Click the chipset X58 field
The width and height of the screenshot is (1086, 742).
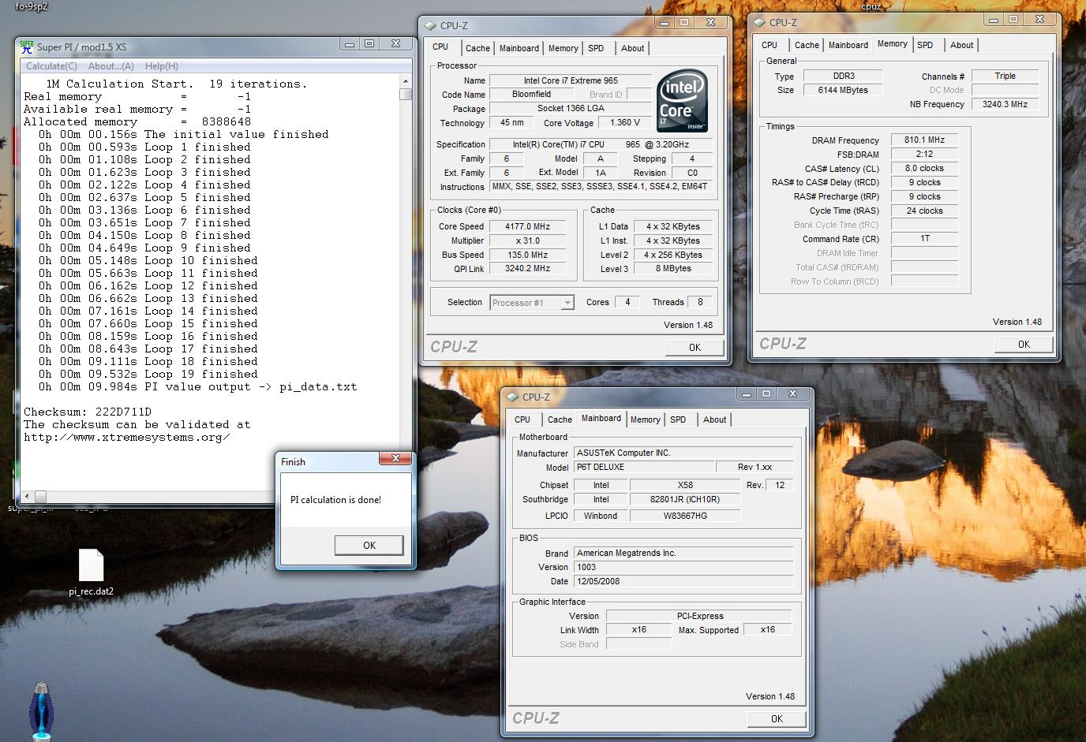(685, 485)
